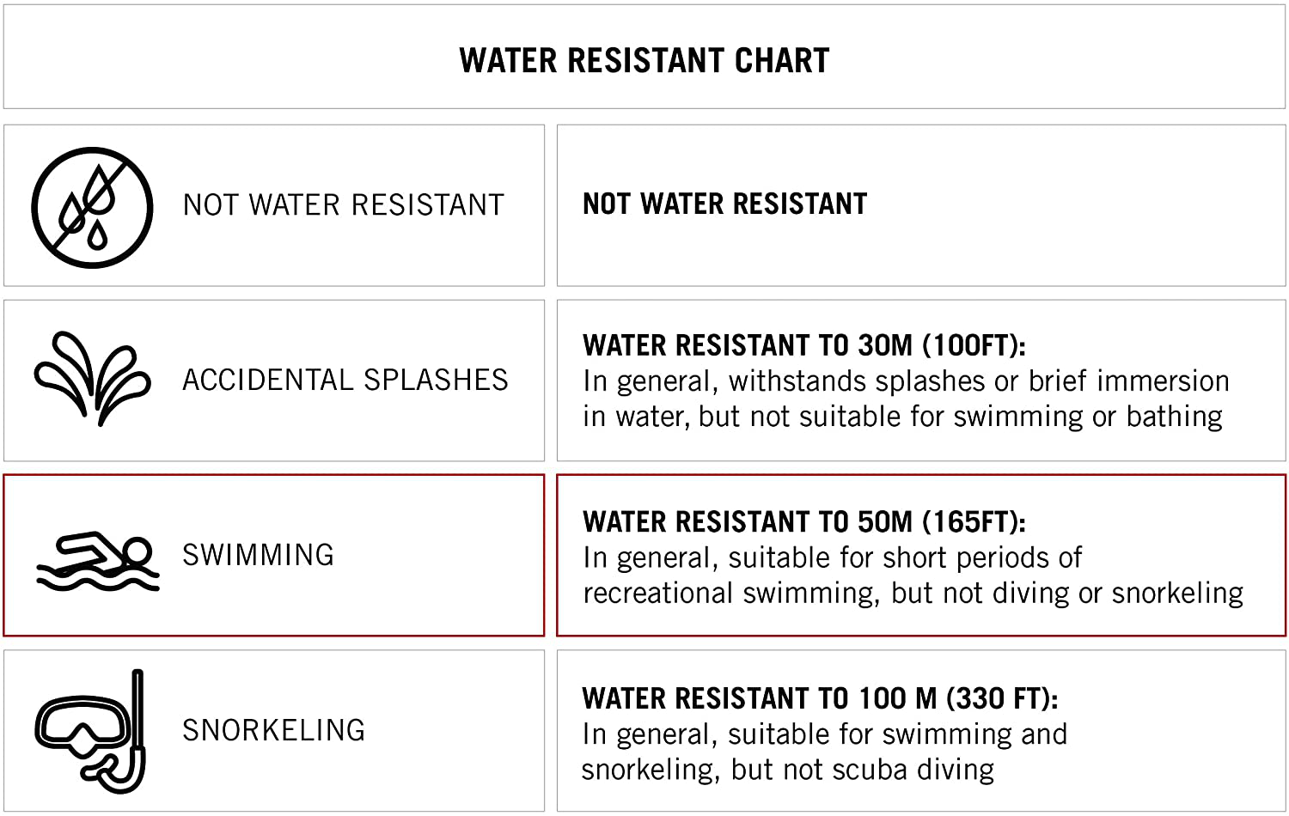Select 'WATER RESISTANT TO 100 M (330 FT):' heading
The width and height of the screenshot is (1289, 816).
tap(819, 698)
